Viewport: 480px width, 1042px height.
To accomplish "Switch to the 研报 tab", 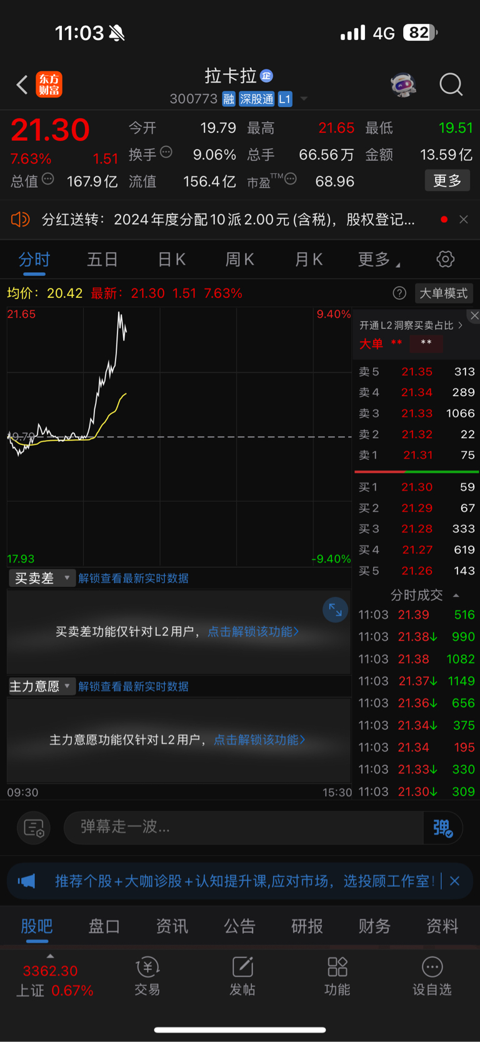I will point(307,926).
